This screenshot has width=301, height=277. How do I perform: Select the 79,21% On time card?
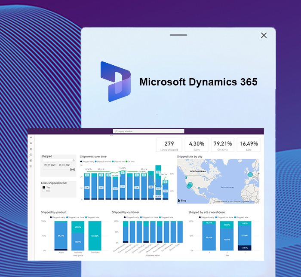[x=222, y=145]
